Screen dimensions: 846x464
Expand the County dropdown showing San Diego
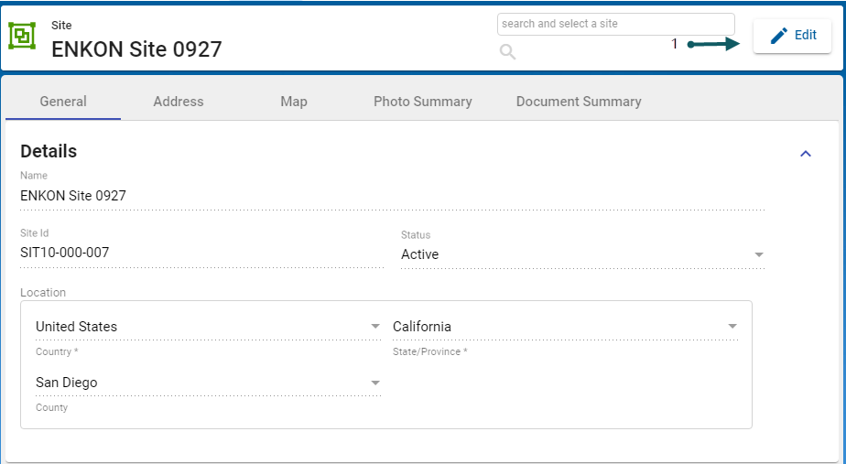coord(375,383)
